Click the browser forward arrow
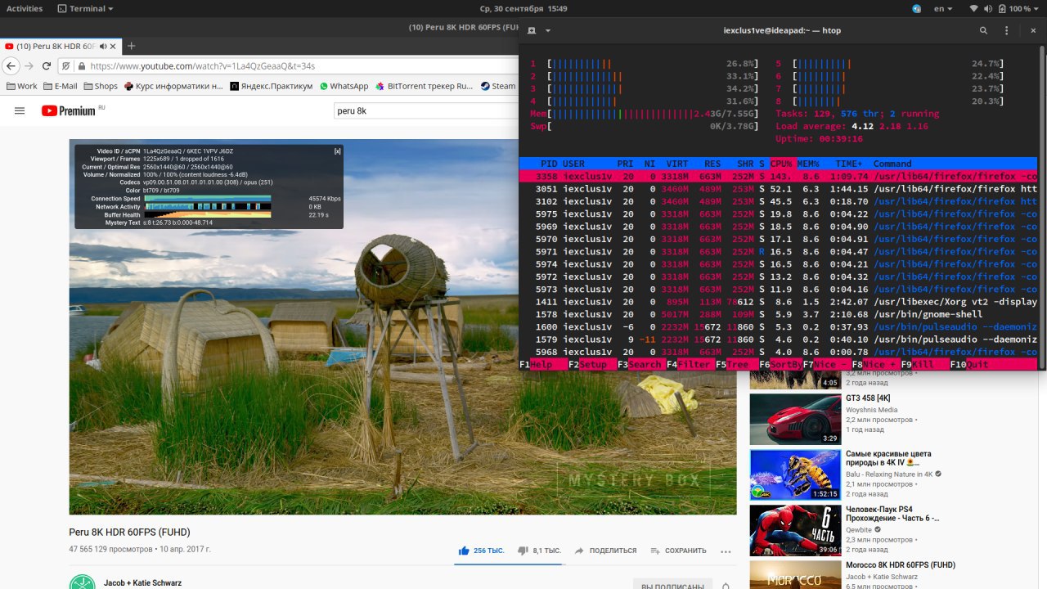This screenshot has height=589, width=1047. click(x=29, y=66)
